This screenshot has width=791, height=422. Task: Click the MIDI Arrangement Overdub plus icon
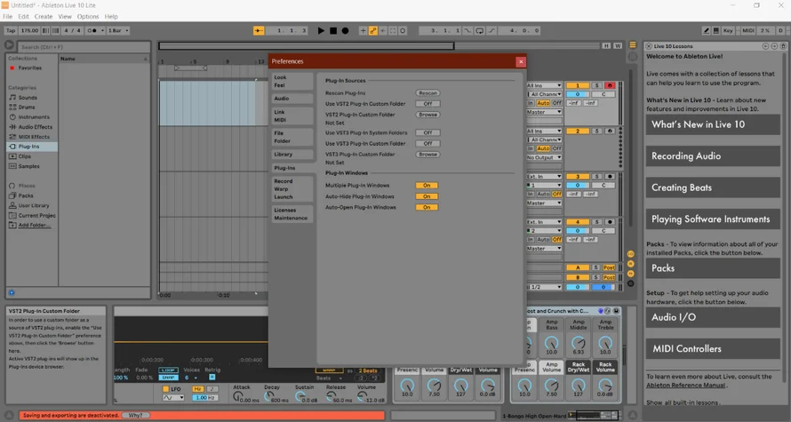(363, 31)
